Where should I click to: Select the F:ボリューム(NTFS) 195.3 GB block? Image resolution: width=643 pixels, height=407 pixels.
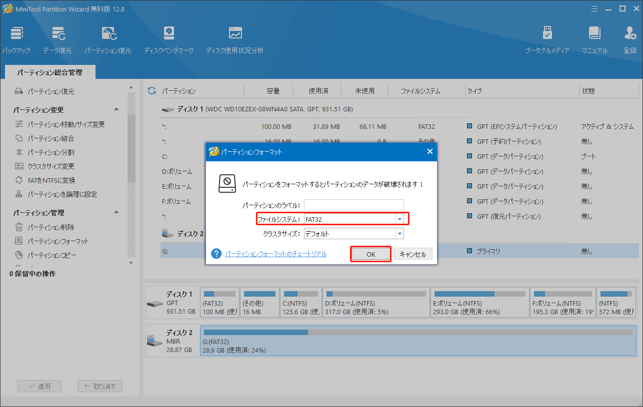tap(563, 303)
